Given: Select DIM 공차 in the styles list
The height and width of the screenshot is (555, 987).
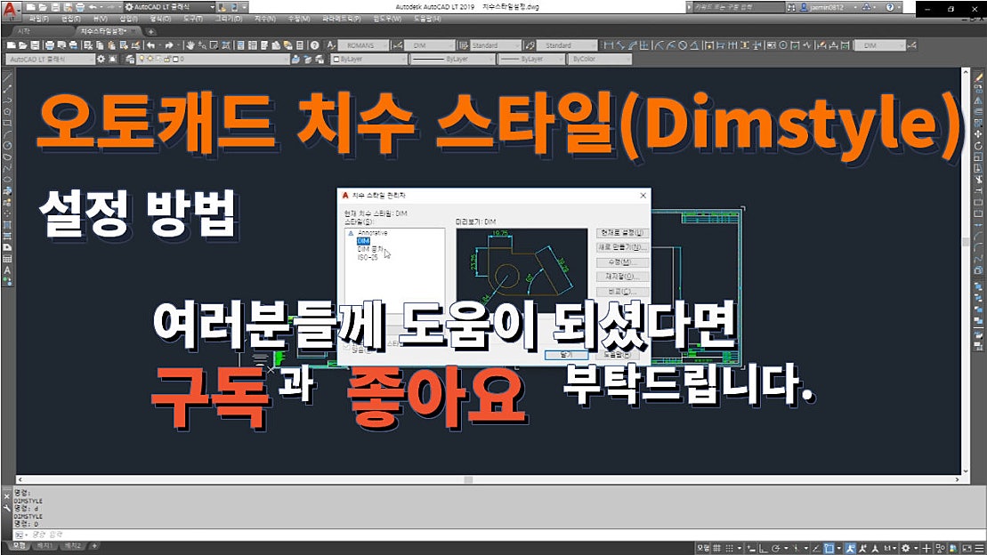Looking at the screenshot, I should click(370, 250).
